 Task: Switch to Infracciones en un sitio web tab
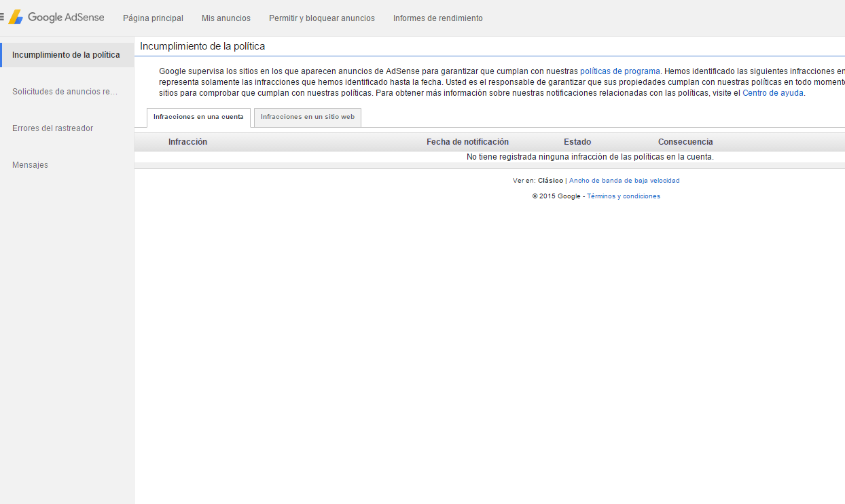[307, 117]
